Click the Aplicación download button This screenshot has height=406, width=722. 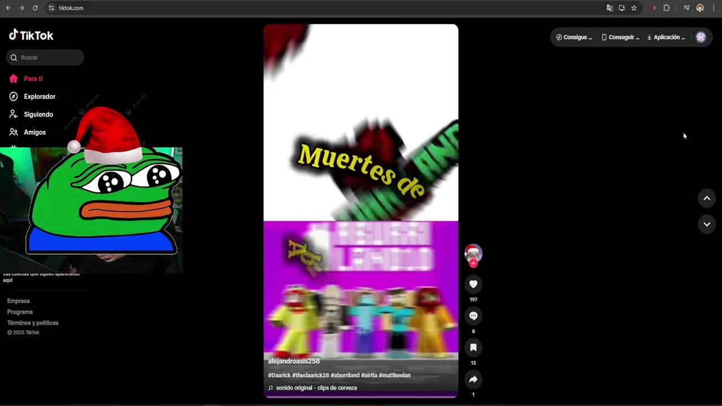666,37
